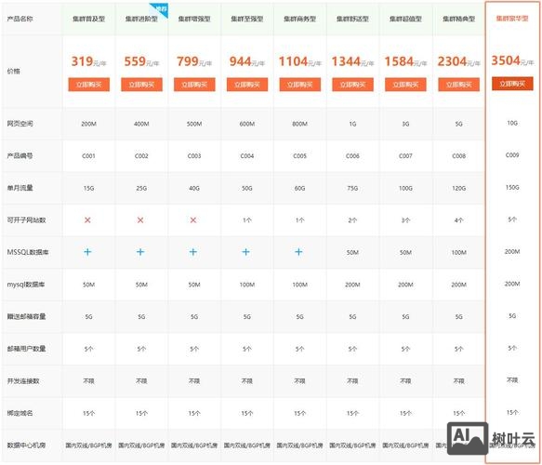Click product code C001
The height and width of the screenshot is (465, 542).
point(89,156)
